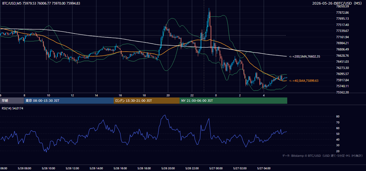
Task: Click hour tick 4 under price chart
Action: pyautogui.click(x=264, y=95)
